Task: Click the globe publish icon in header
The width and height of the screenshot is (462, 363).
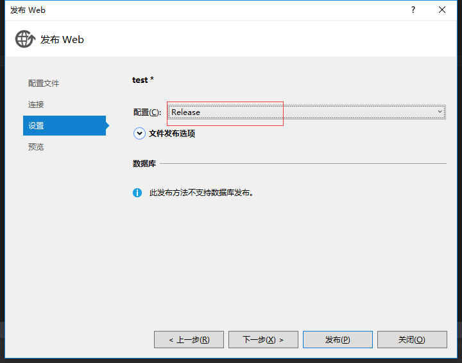Action: (25, 39)
